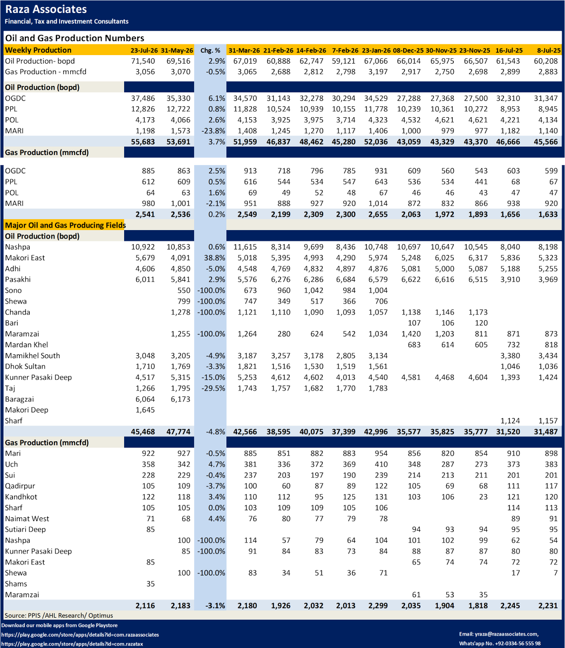Select the '16-Jul-25' column header
This screenshot has height=648, width=565.
tap(510, 50)
